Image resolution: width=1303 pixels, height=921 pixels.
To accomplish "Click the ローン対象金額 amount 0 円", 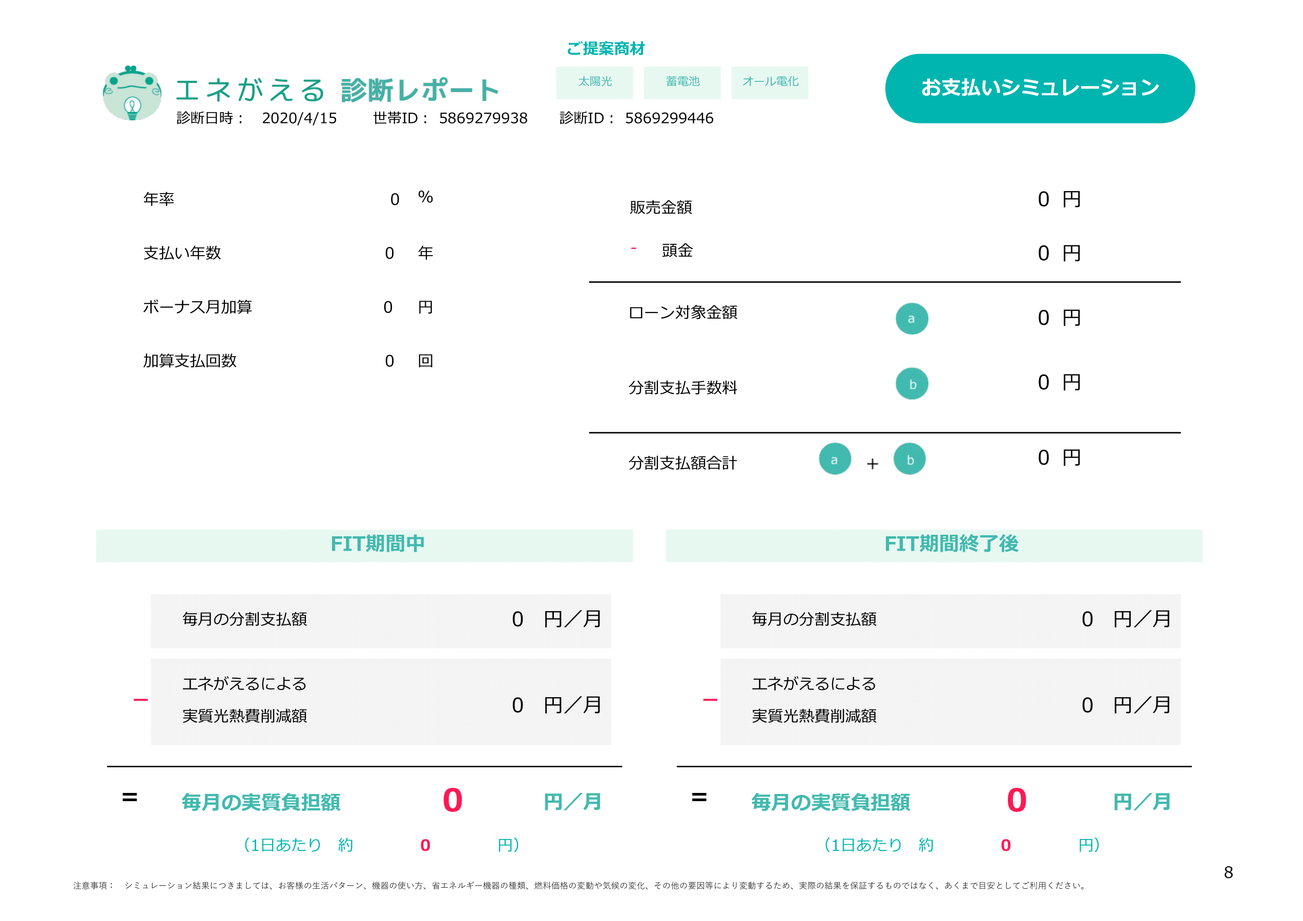I will pos(1059,318).
